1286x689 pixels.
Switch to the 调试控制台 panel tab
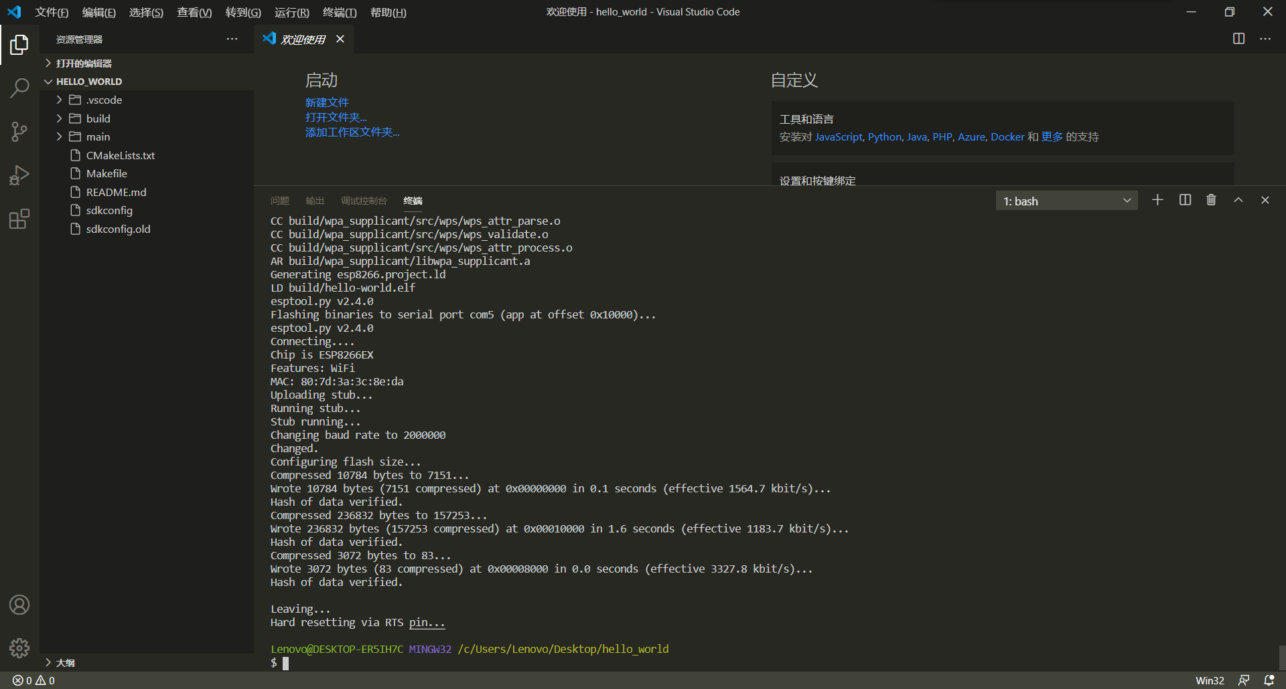(x=364, y=201)
